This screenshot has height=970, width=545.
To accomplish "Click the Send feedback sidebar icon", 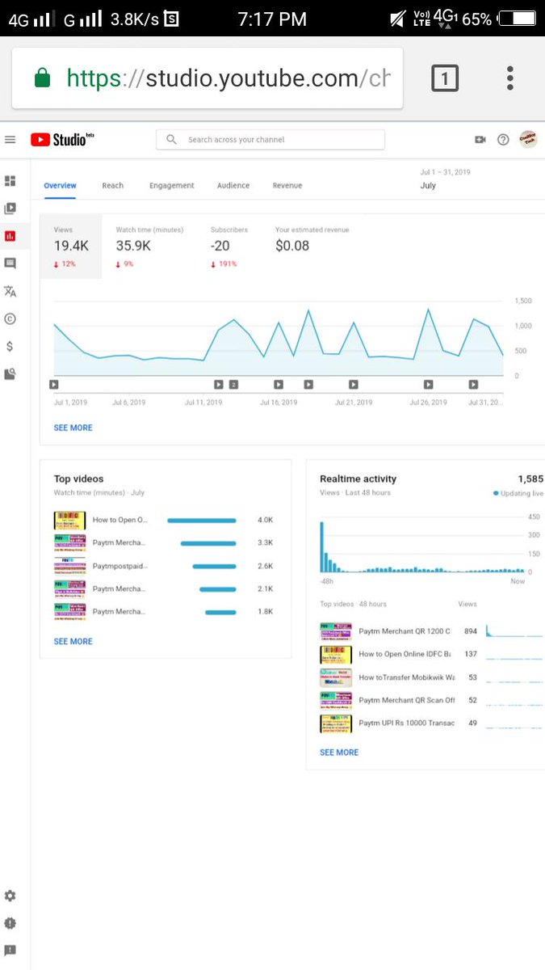I will pos(10,950).
